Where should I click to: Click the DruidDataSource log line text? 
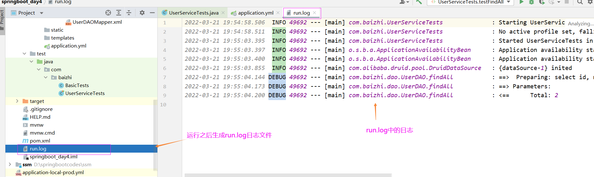point(415,68)
